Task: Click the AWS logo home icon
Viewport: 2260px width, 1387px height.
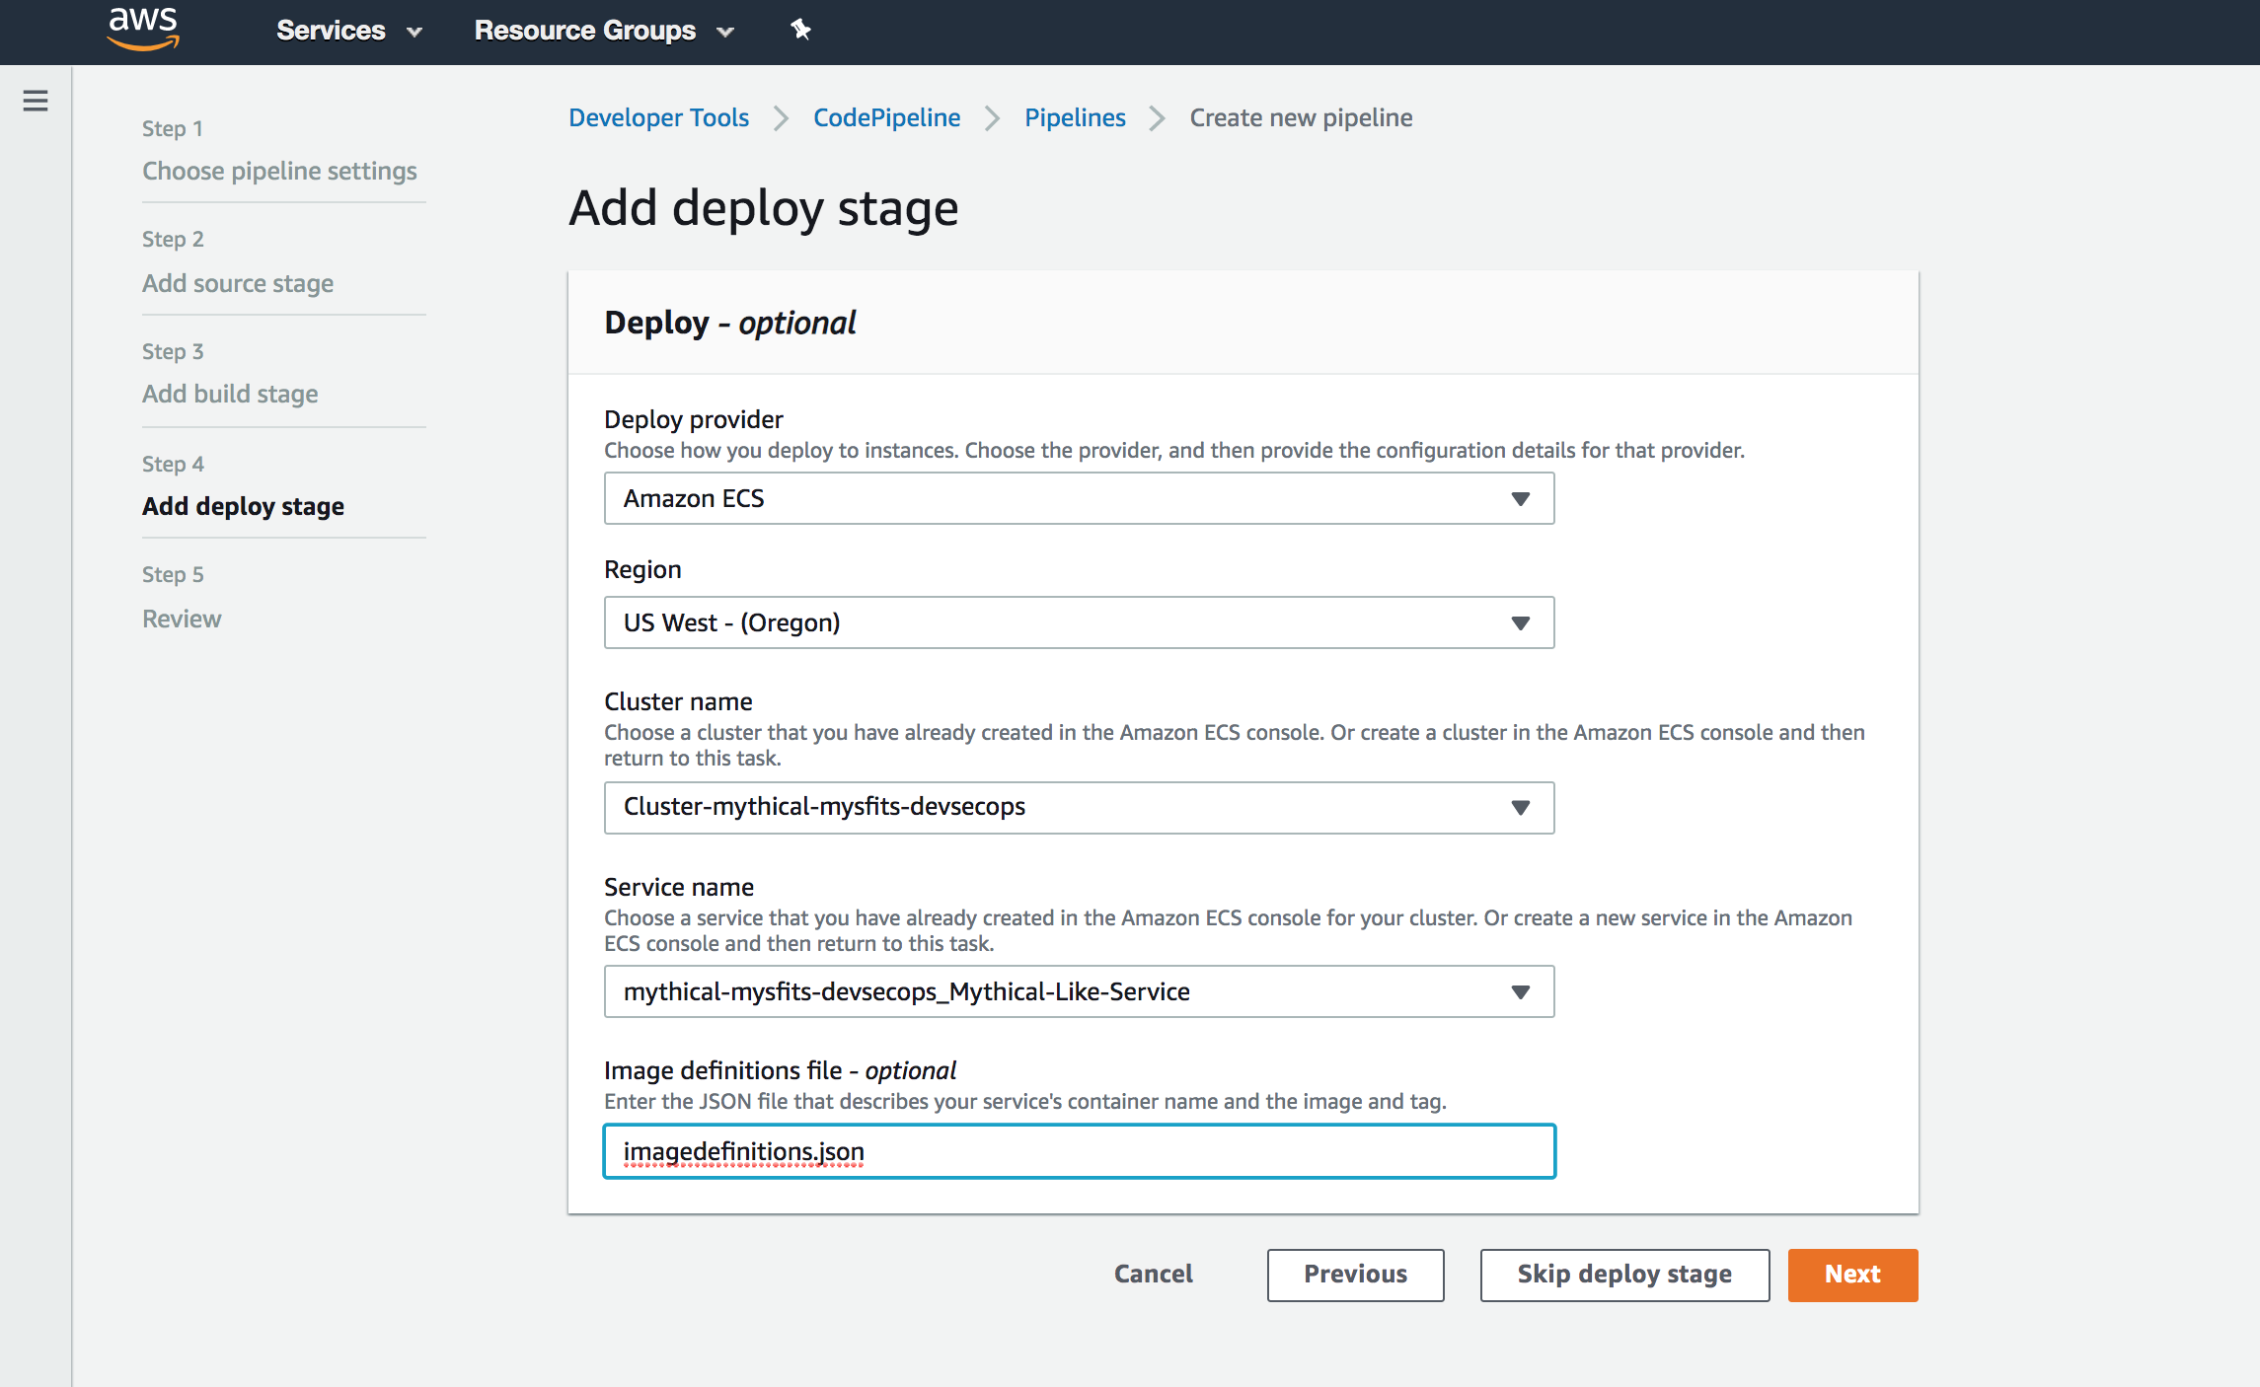Action: point(143,29)
